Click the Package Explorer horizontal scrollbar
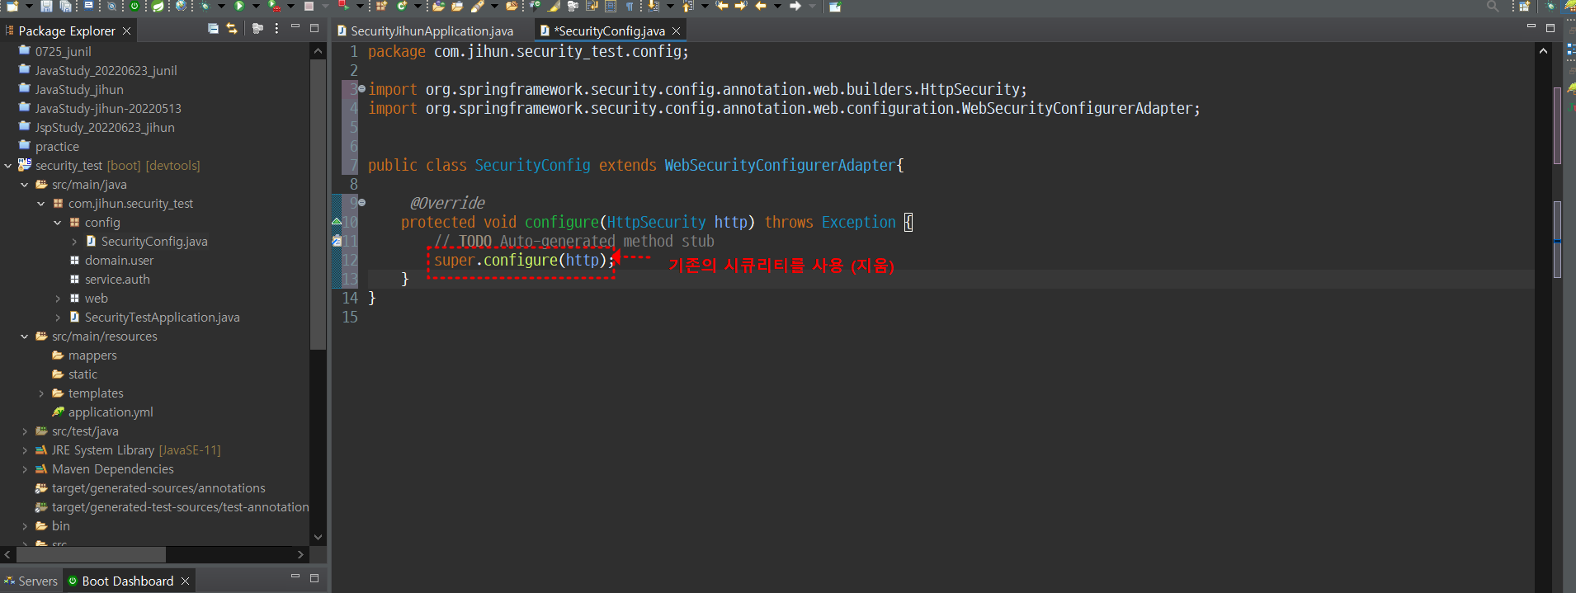 click(91, 554)
